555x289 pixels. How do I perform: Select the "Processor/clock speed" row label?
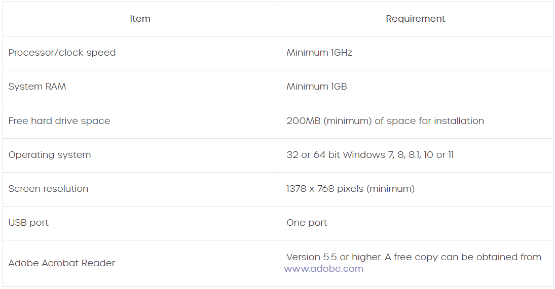62,53
